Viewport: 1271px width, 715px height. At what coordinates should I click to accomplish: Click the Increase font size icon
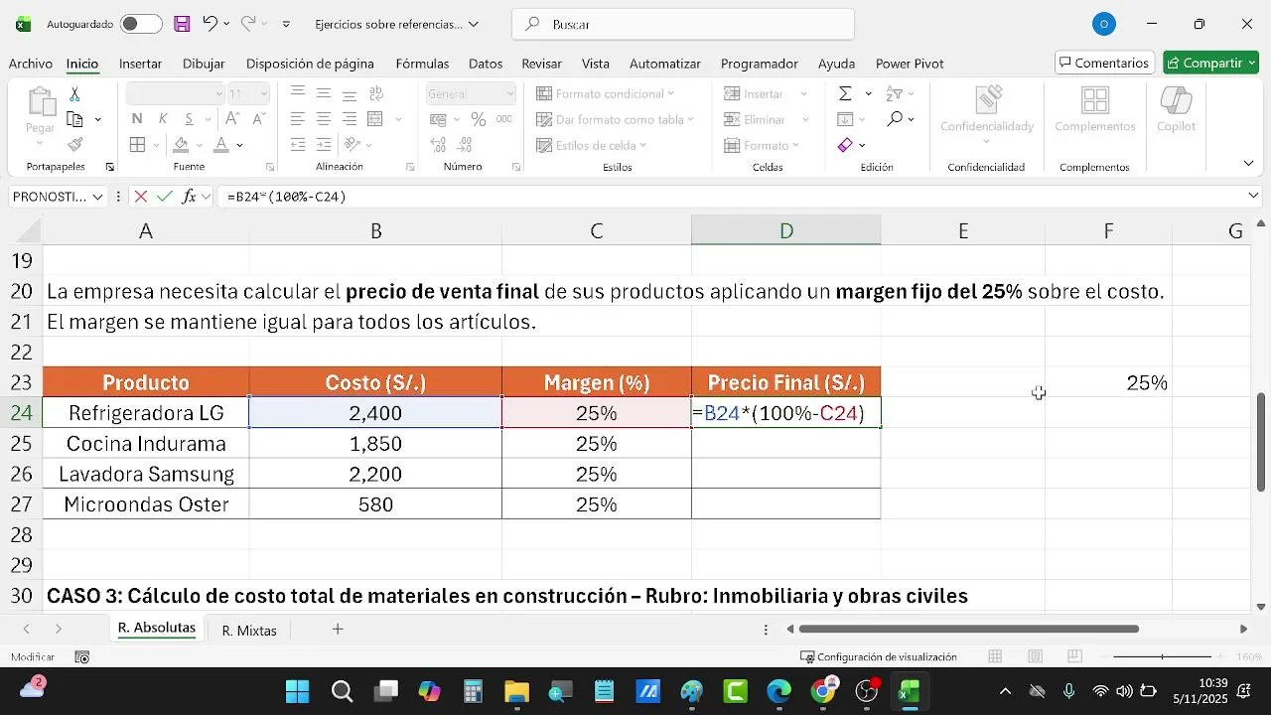(x=231, y=119)
